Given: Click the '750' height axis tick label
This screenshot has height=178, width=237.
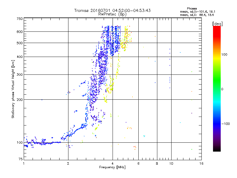Looking at the screenshot, I should pos(20,19).
